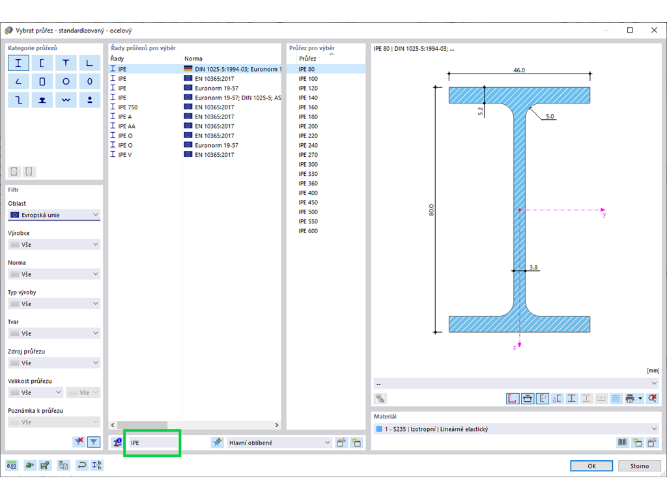Viewport: 667px width, 500px height.
Task: Select the IPE 200 section
Action: point(326,126)
